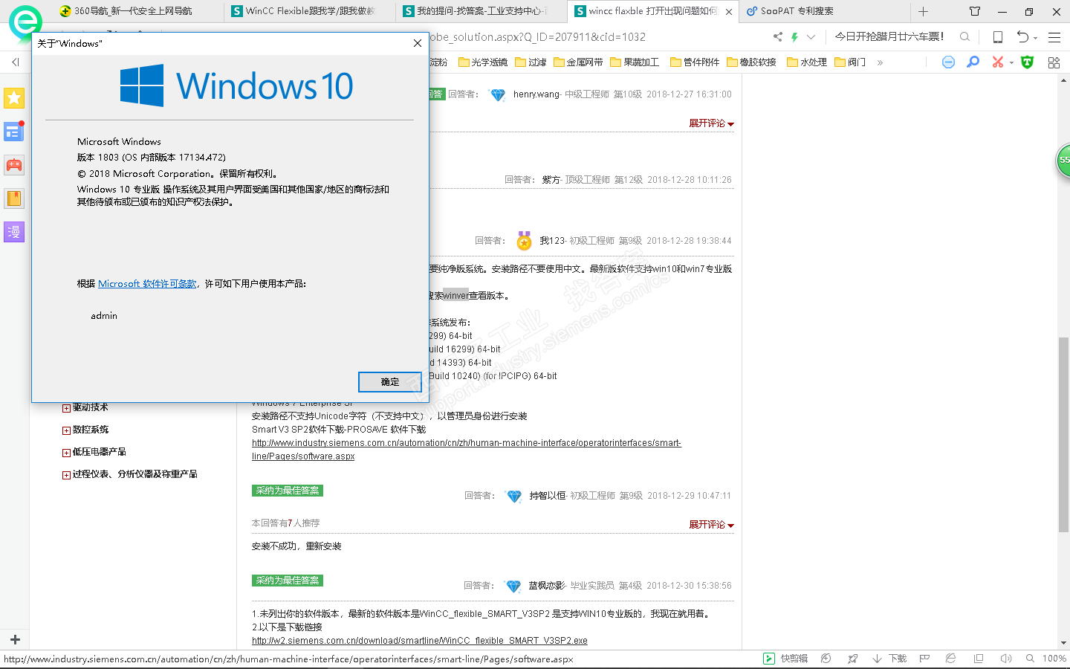1070x669 pixels.
Task: Open the news feed icon in the sidebar
Action: (13, 132)
